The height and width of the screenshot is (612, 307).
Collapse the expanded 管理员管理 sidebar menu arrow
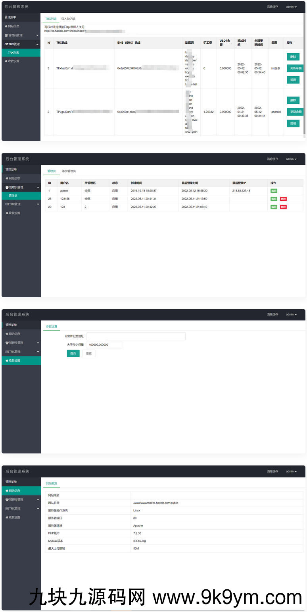pos(38,187)
